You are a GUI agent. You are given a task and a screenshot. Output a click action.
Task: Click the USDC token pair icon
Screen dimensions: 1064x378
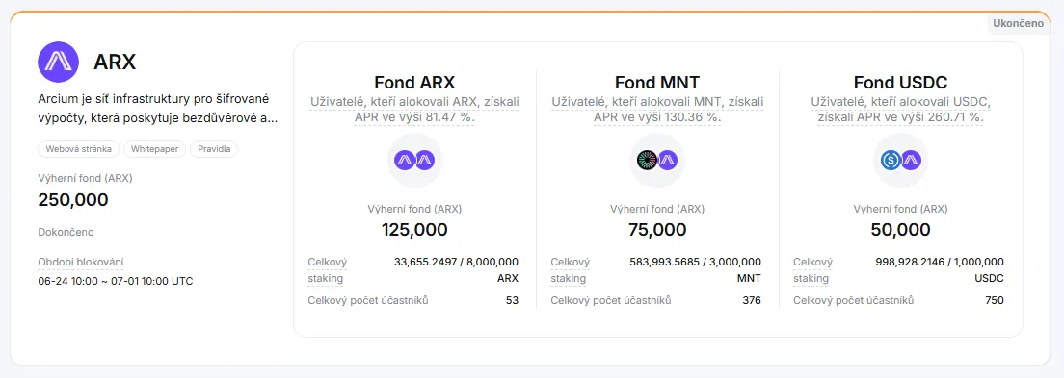900,161
